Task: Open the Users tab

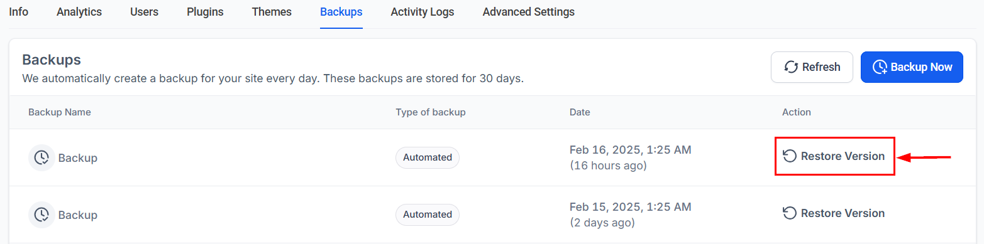Action: 144,12
